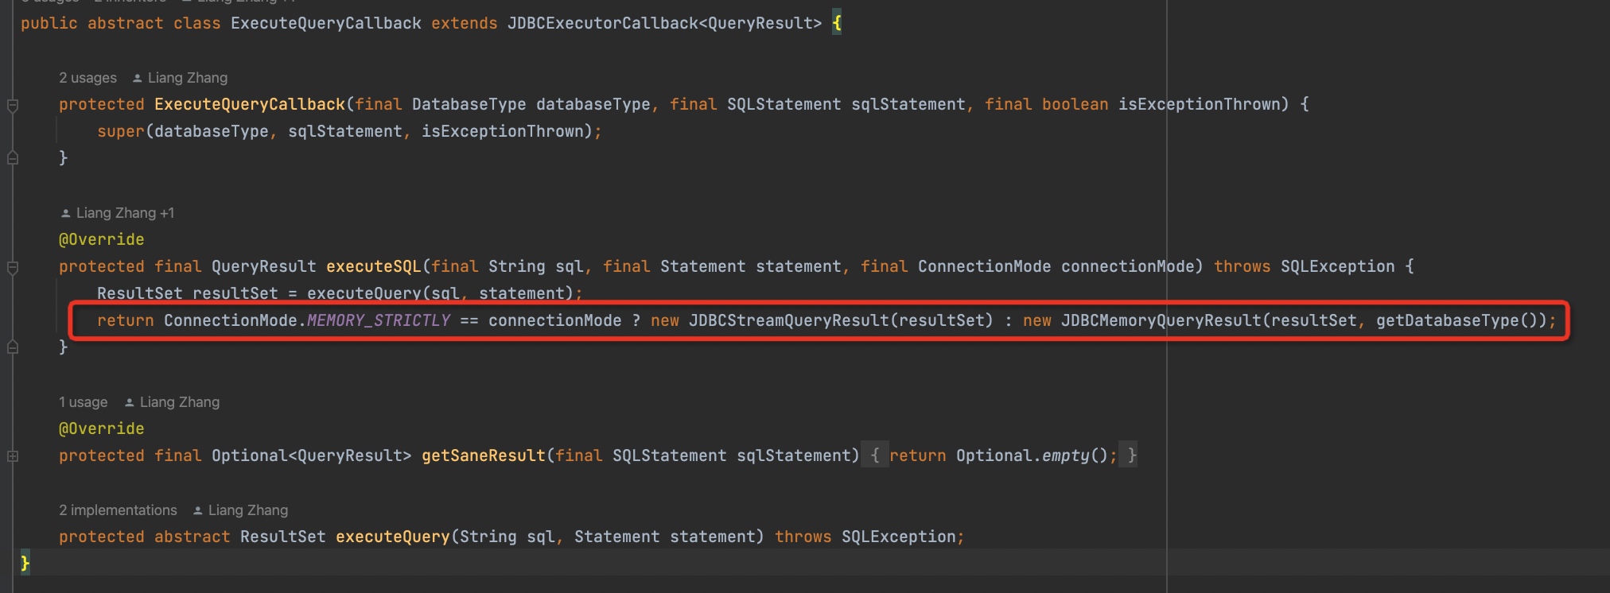Expand collapsed brace of getSaneResult body

(874, 455)
